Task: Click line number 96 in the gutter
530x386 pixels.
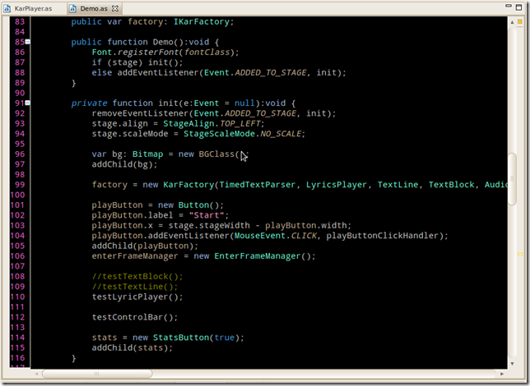Action: pyautogui.click(x=20, y=154)
